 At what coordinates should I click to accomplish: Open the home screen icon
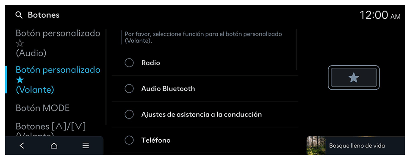pyautogui.click(x=54, y=146)
